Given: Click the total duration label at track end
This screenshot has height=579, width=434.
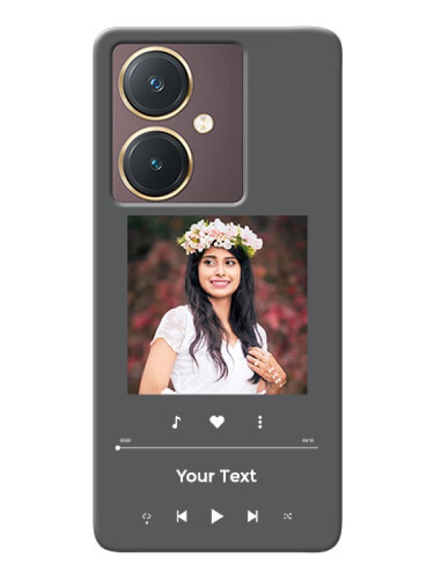Looking at the screenshot, I should pyautogui.click(x=308, y=441).
